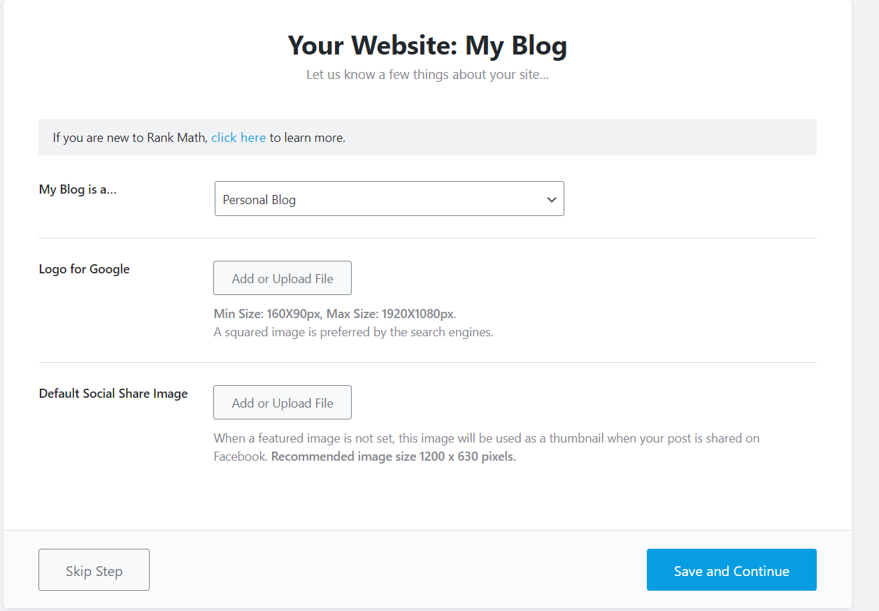Click the "Let us know a few things" subtitle
This screenshot has height=611, width=879.
427,74
